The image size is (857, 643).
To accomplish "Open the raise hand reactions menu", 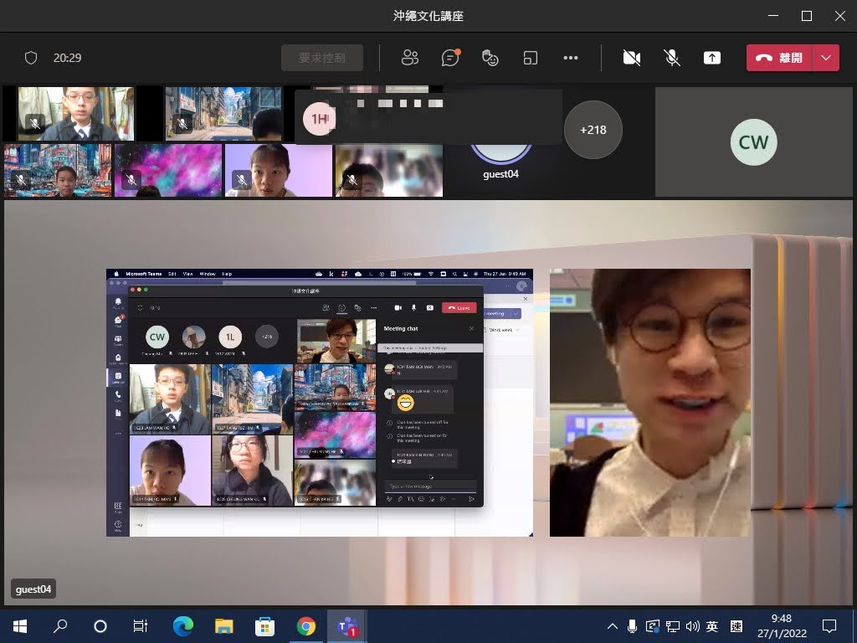I will (490, 58).
